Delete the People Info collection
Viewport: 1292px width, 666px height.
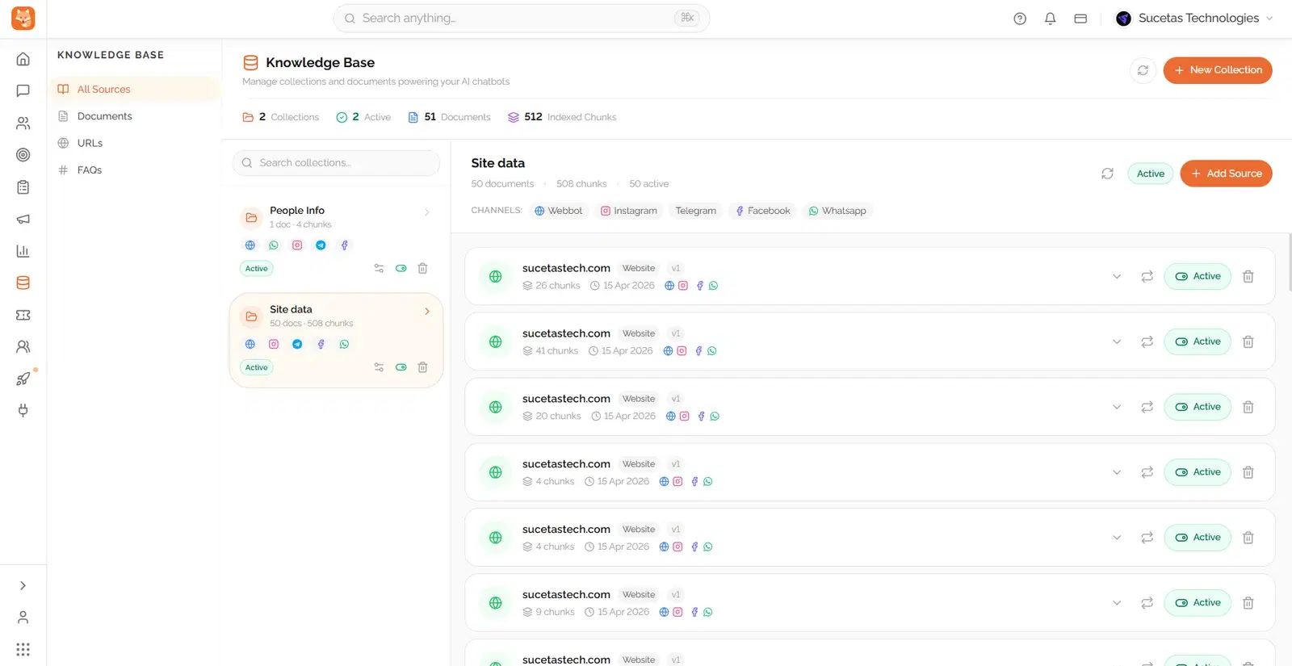click(x=422, y=268)
